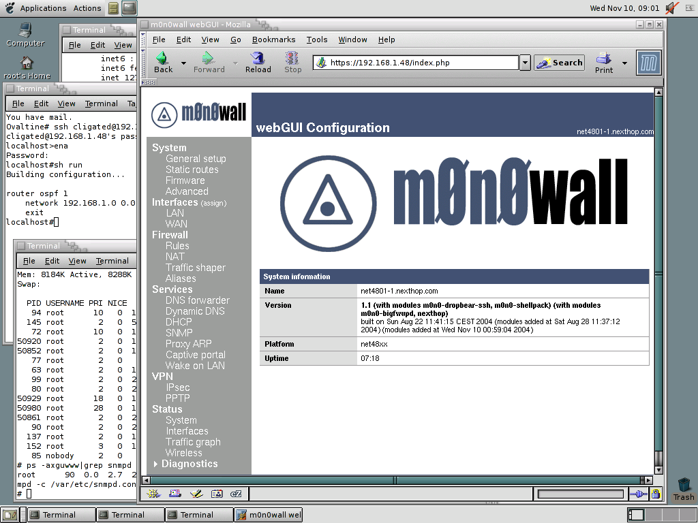698x523 pixels.
Task: Open the Window menu
Action: click(352, 39)
